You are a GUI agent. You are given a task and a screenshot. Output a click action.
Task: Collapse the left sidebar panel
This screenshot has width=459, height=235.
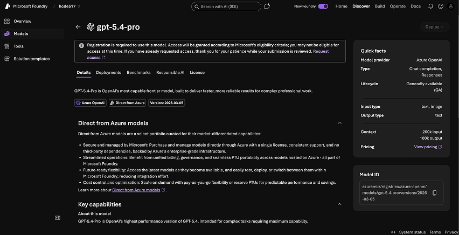click(58, 218)
